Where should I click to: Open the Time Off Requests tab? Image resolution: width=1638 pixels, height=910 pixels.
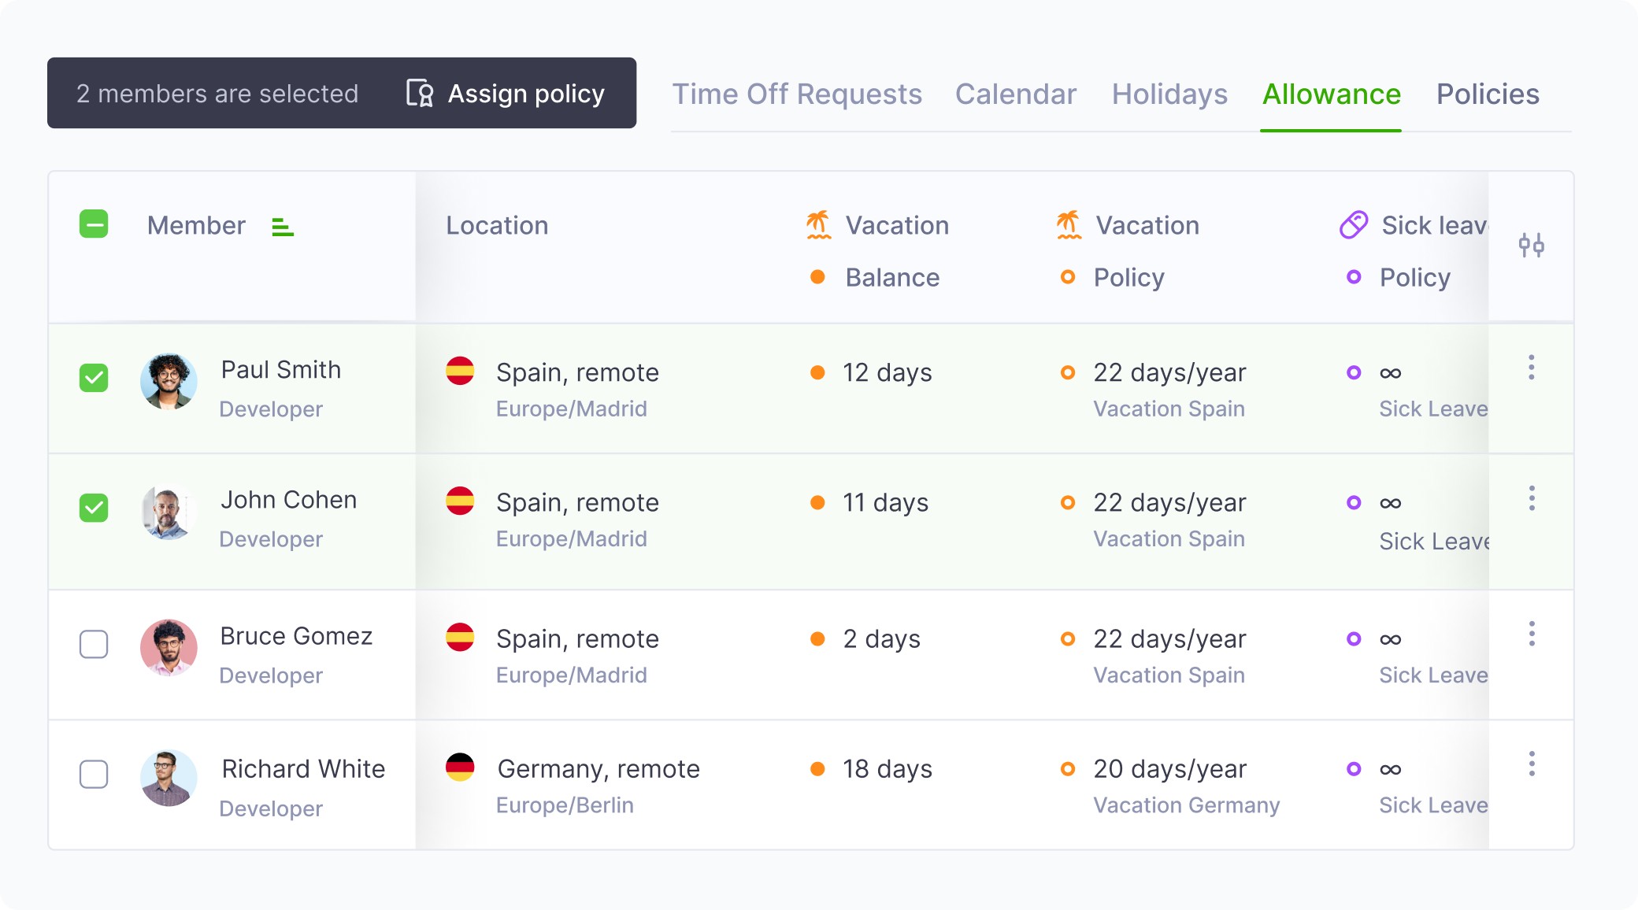coord(797,94)
